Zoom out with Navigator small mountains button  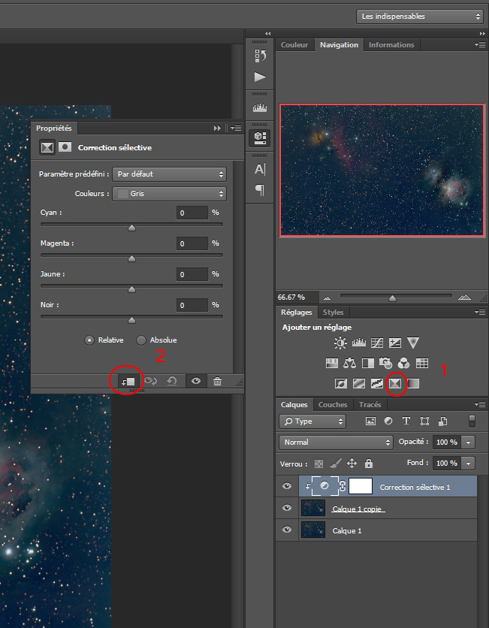[328, 297]
